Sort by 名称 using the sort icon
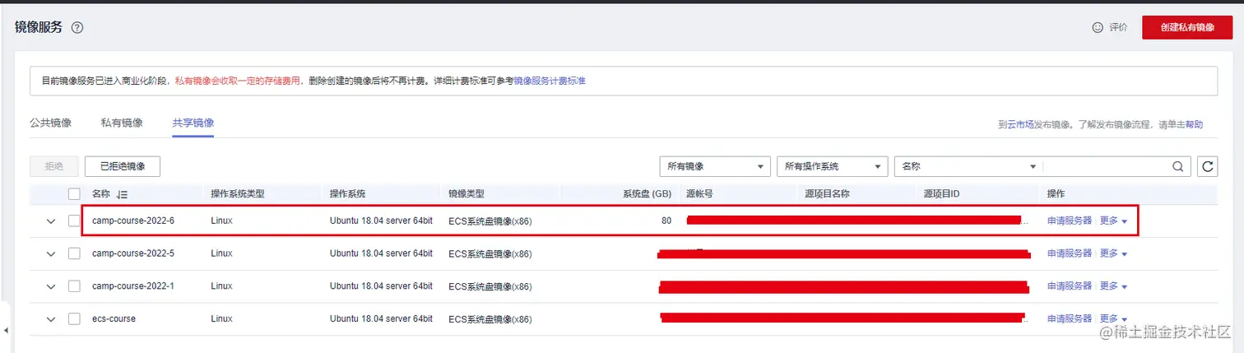The width and height of the screenshot is (1244, 353). tap(122, 194)
